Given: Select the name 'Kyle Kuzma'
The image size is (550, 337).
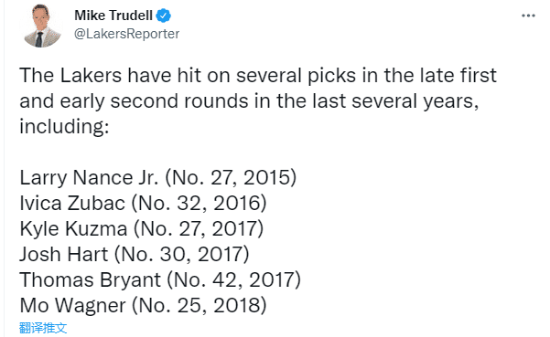Looking at the screenshot, I should tap(73, 228).
